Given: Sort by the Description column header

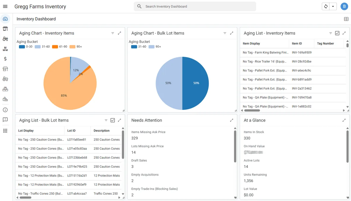Looking at the screenshot, I should click(101, 131).
